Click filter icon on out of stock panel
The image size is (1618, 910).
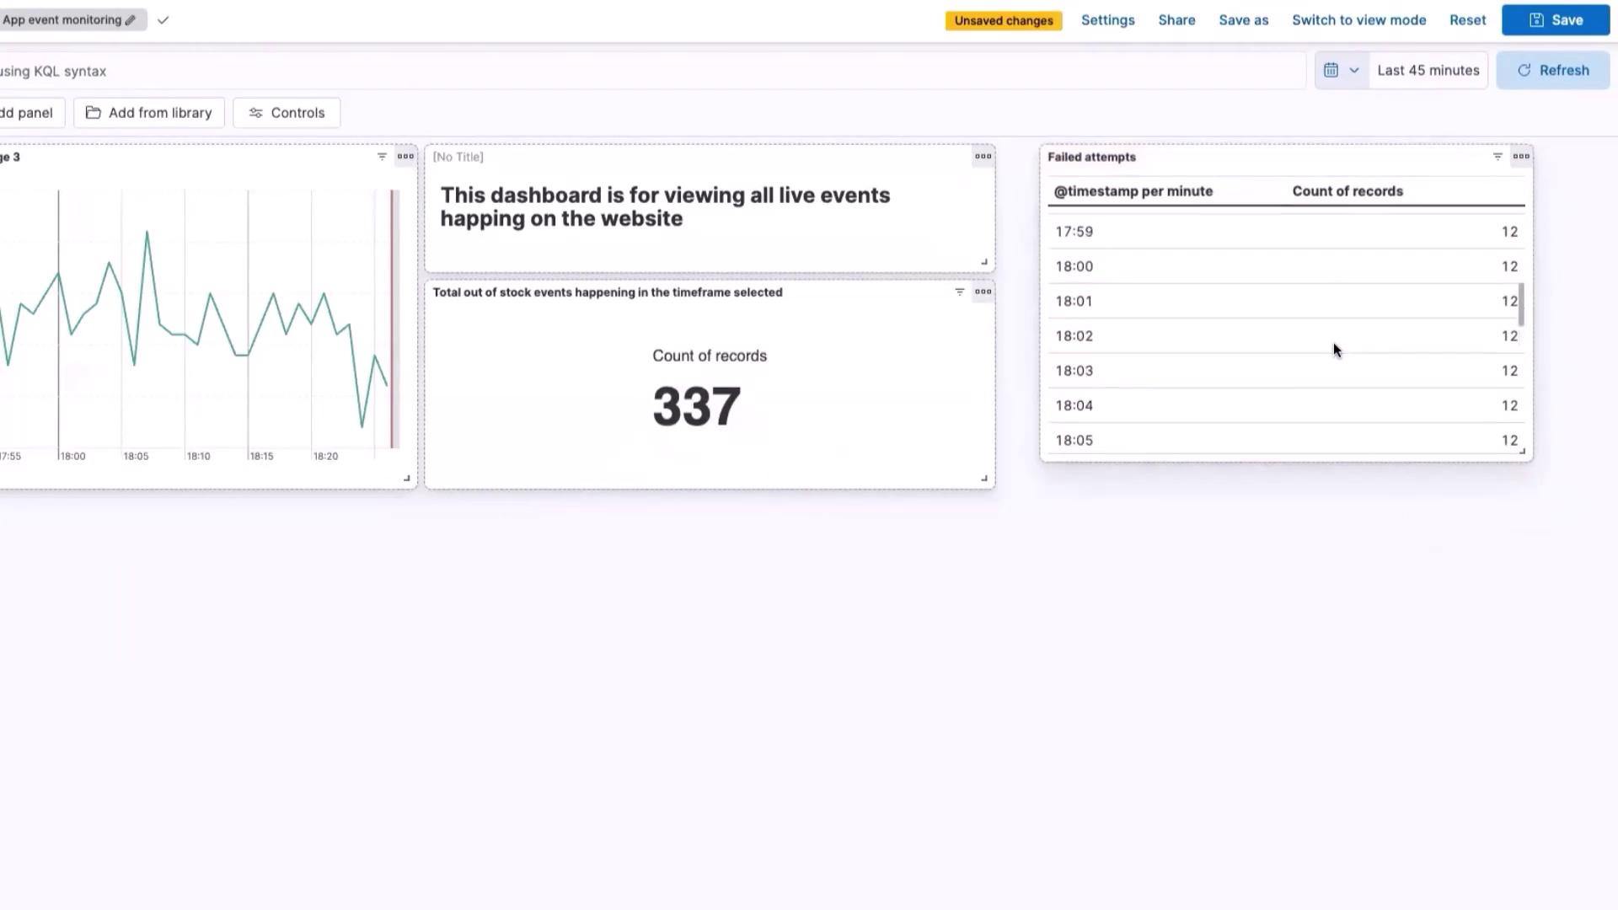959,292
